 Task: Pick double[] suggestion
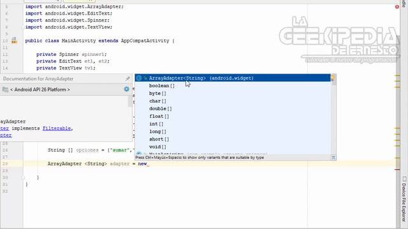[x=233, y=109]
